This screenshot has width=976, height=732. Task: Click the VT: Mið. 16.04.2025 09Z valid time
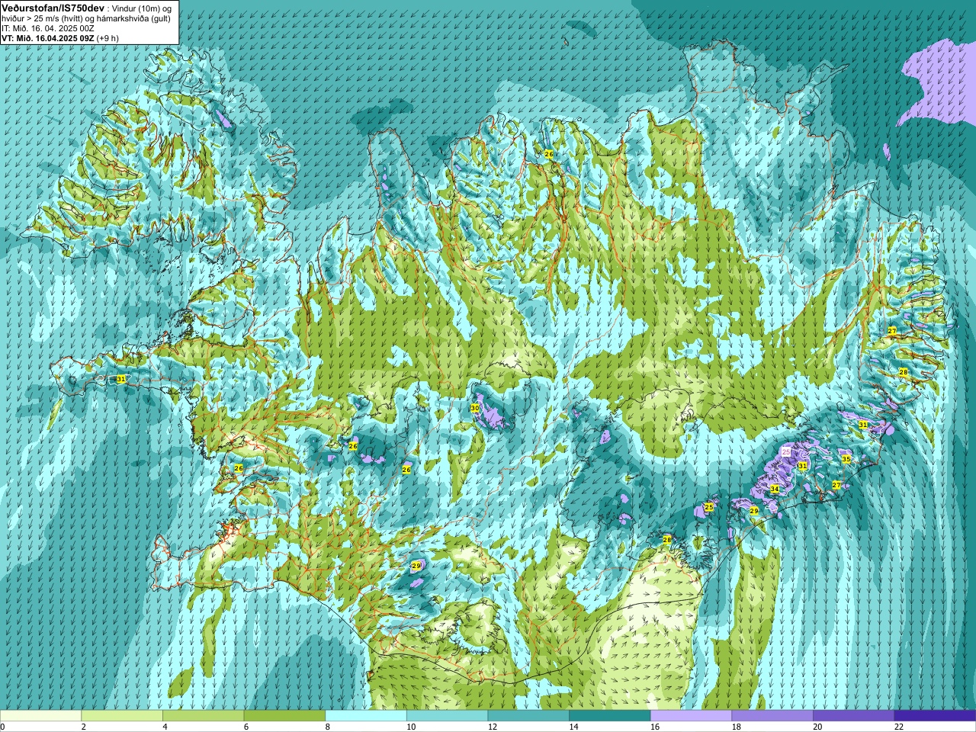tap(48, 38)
